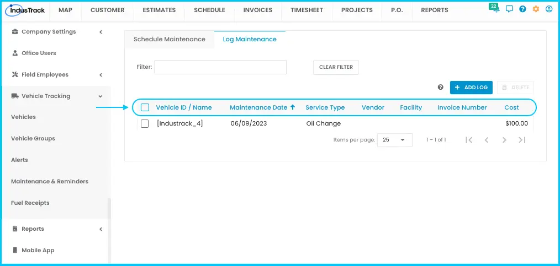Click the Company Settings briefcase icon
The height and width of the screenshot is (266, 560).
point(15,32)
